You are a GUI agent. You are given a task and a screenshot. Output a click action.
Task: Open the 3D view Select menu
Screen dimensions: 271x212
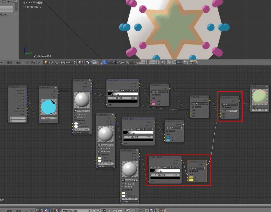9,62
